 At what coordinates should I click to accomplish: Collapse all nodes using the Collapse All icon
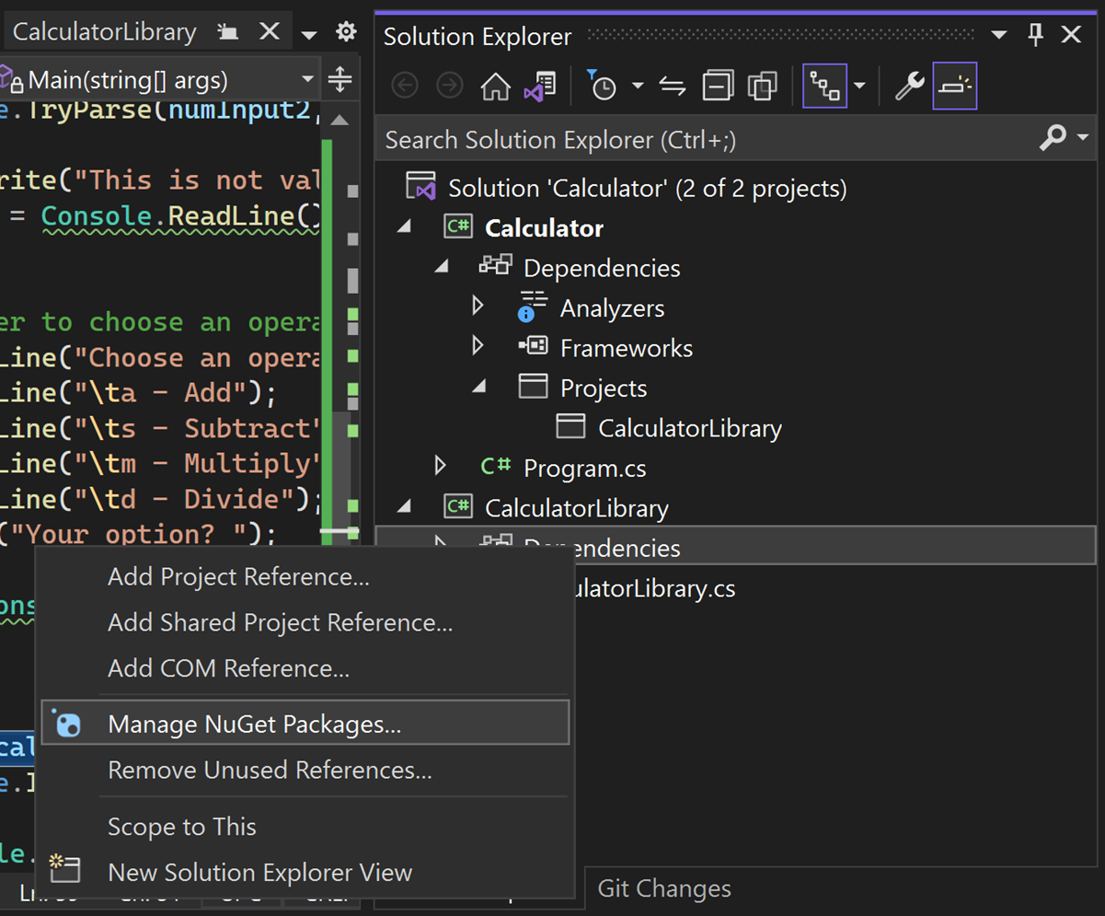pos(719,86)
